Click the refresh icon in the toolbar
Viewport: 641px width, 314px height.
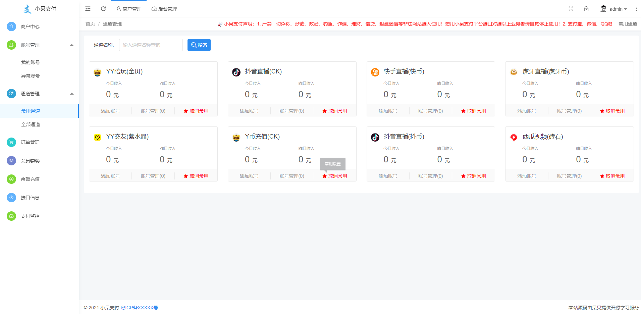[x=103, y=9]
